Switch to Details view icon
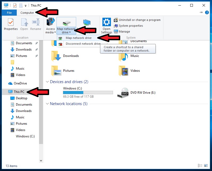 (x=200, y=166)
